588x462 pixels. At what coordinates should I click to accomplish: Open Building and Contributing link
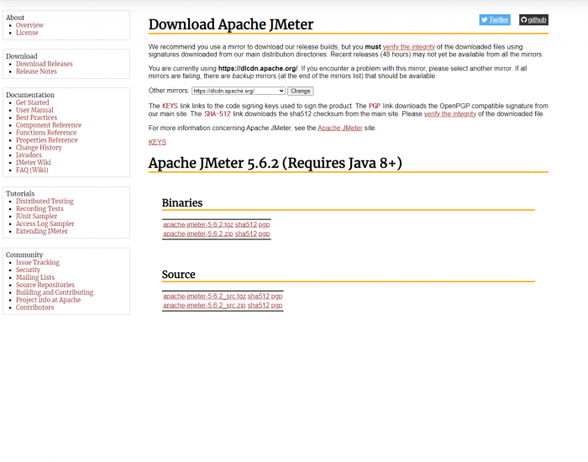55,292
